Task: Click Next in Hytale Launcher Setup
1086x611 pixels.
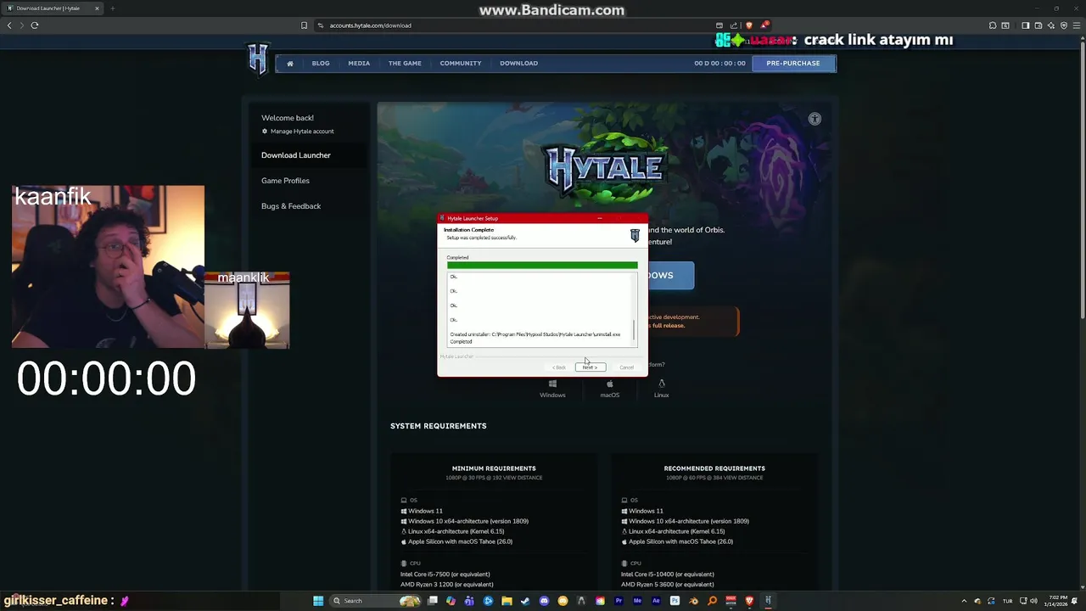Action: [x=591, y=367]
